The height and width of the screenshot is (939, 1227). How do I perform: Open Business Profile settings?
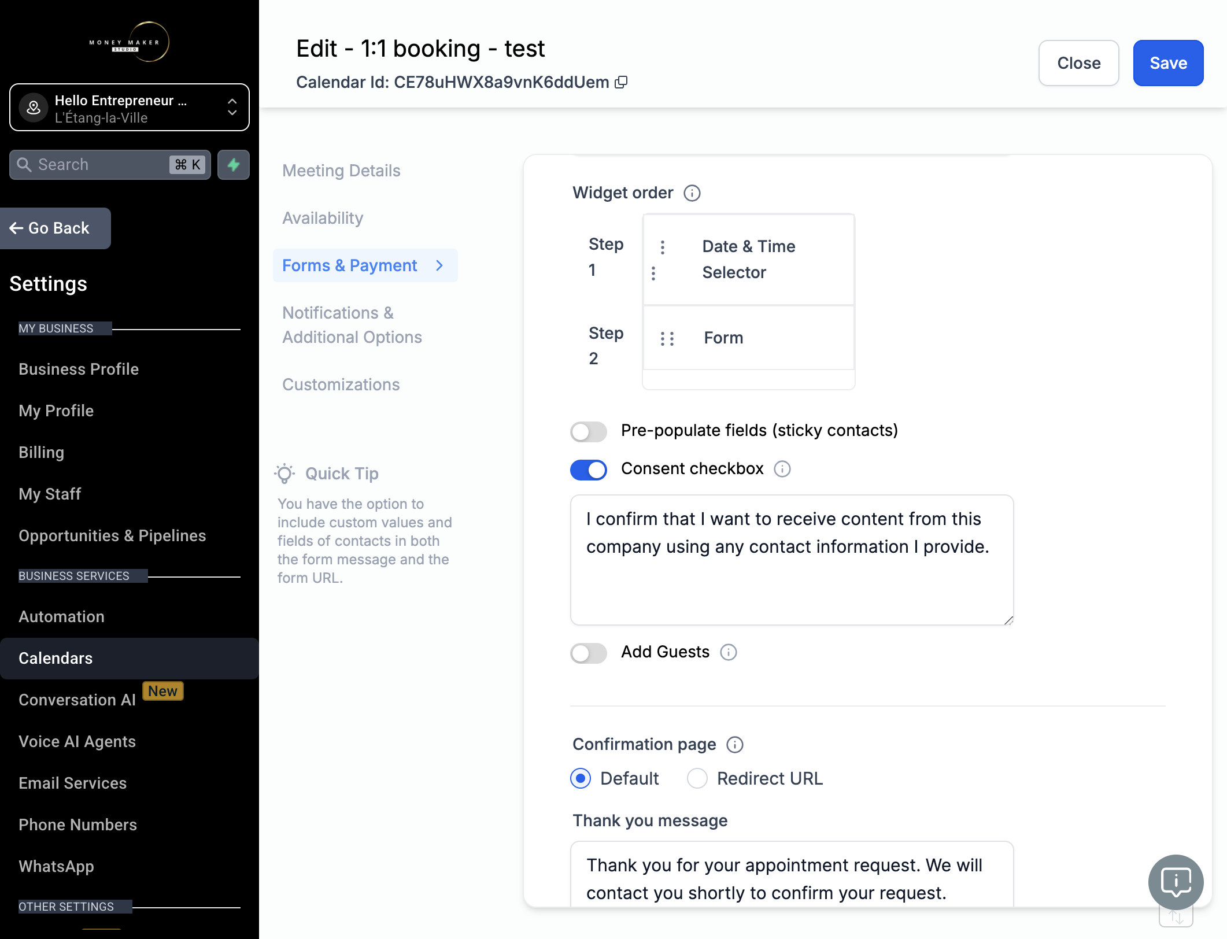[x=79, y=369]
